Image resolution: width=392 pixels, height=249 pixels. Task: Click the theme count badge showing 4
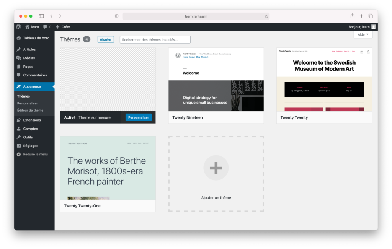pos(87,39)
